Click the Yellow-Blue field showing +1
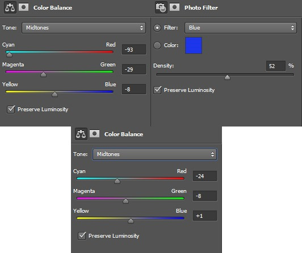Image resolution: width=302 pixels, height=253 pixels. pyautogui.click(x=205, y=216)
